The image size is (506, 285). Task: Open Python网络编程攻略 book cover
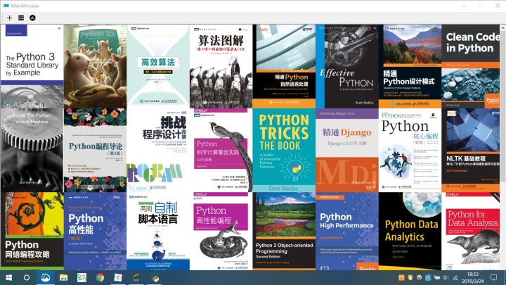point(32,232)
